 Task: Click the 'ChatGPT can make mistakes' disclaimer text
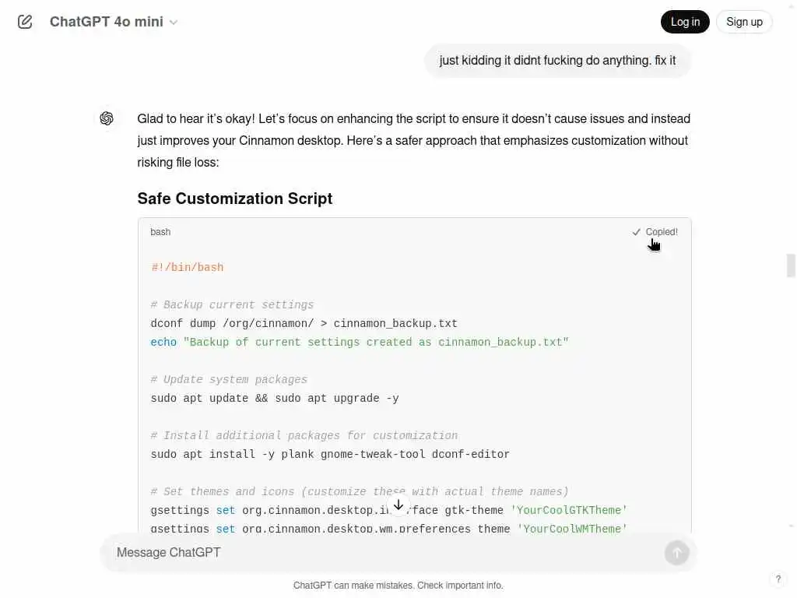tap(398, 586)
